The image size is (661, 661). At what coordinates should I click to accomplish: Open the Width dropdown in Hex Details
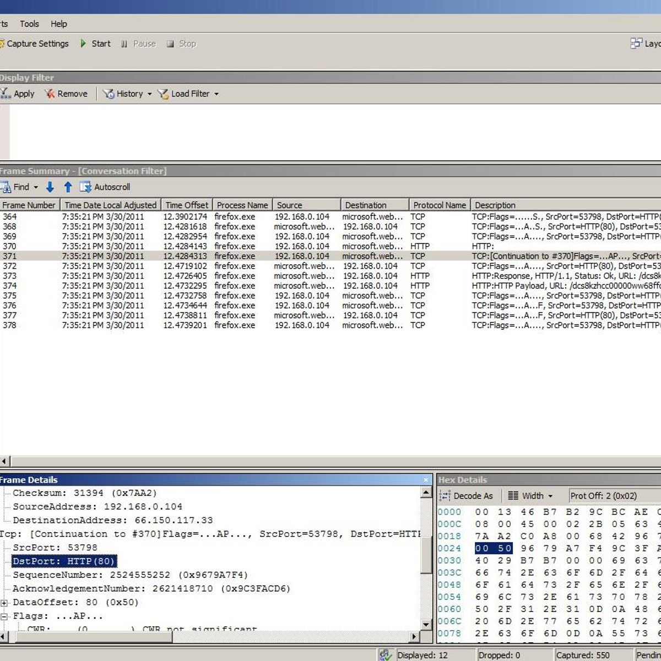pos(530,496)
